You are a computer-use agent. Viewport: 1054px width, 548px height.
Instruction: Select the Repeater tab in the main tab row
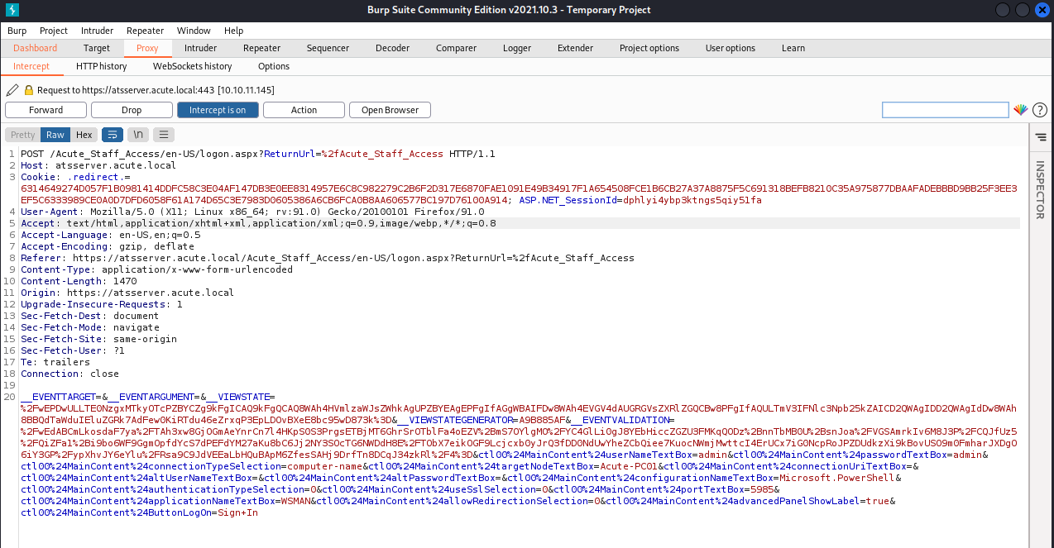coord(261,48)
